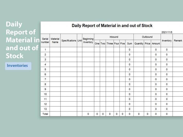Select the Amount column header

156,43
